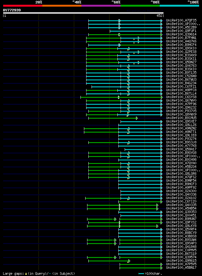Click the cyan ~100% legend segment
The width and height of the screenshot is (202, 276).
tap(179, 6)
